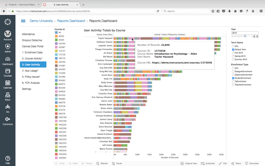
Task: Click the Year 2015 value field
Action: pos(245,33)
